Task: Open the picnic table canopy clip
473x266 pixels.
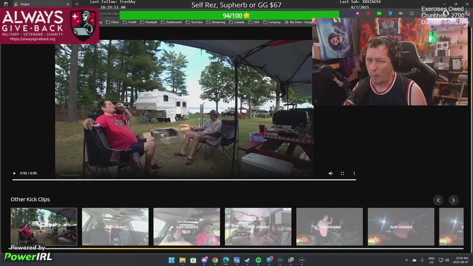Action: pyautogui.click(x=258, y=226)
